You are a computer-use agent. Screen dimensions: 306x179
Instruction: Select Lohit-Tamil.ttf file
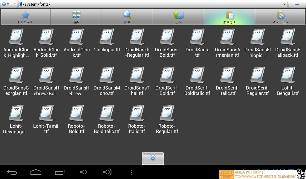pyautogui.click(x=46, y=119)
